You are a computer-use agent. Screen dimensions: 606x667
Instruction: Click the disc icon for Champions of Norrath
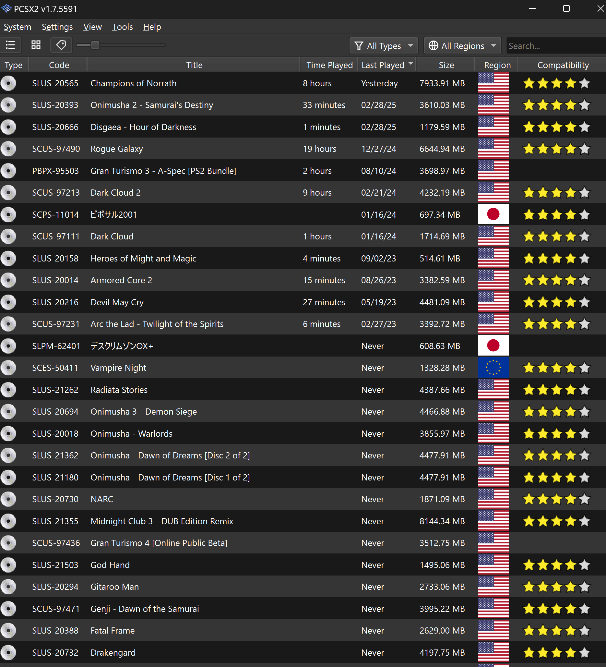pos(8,83)
